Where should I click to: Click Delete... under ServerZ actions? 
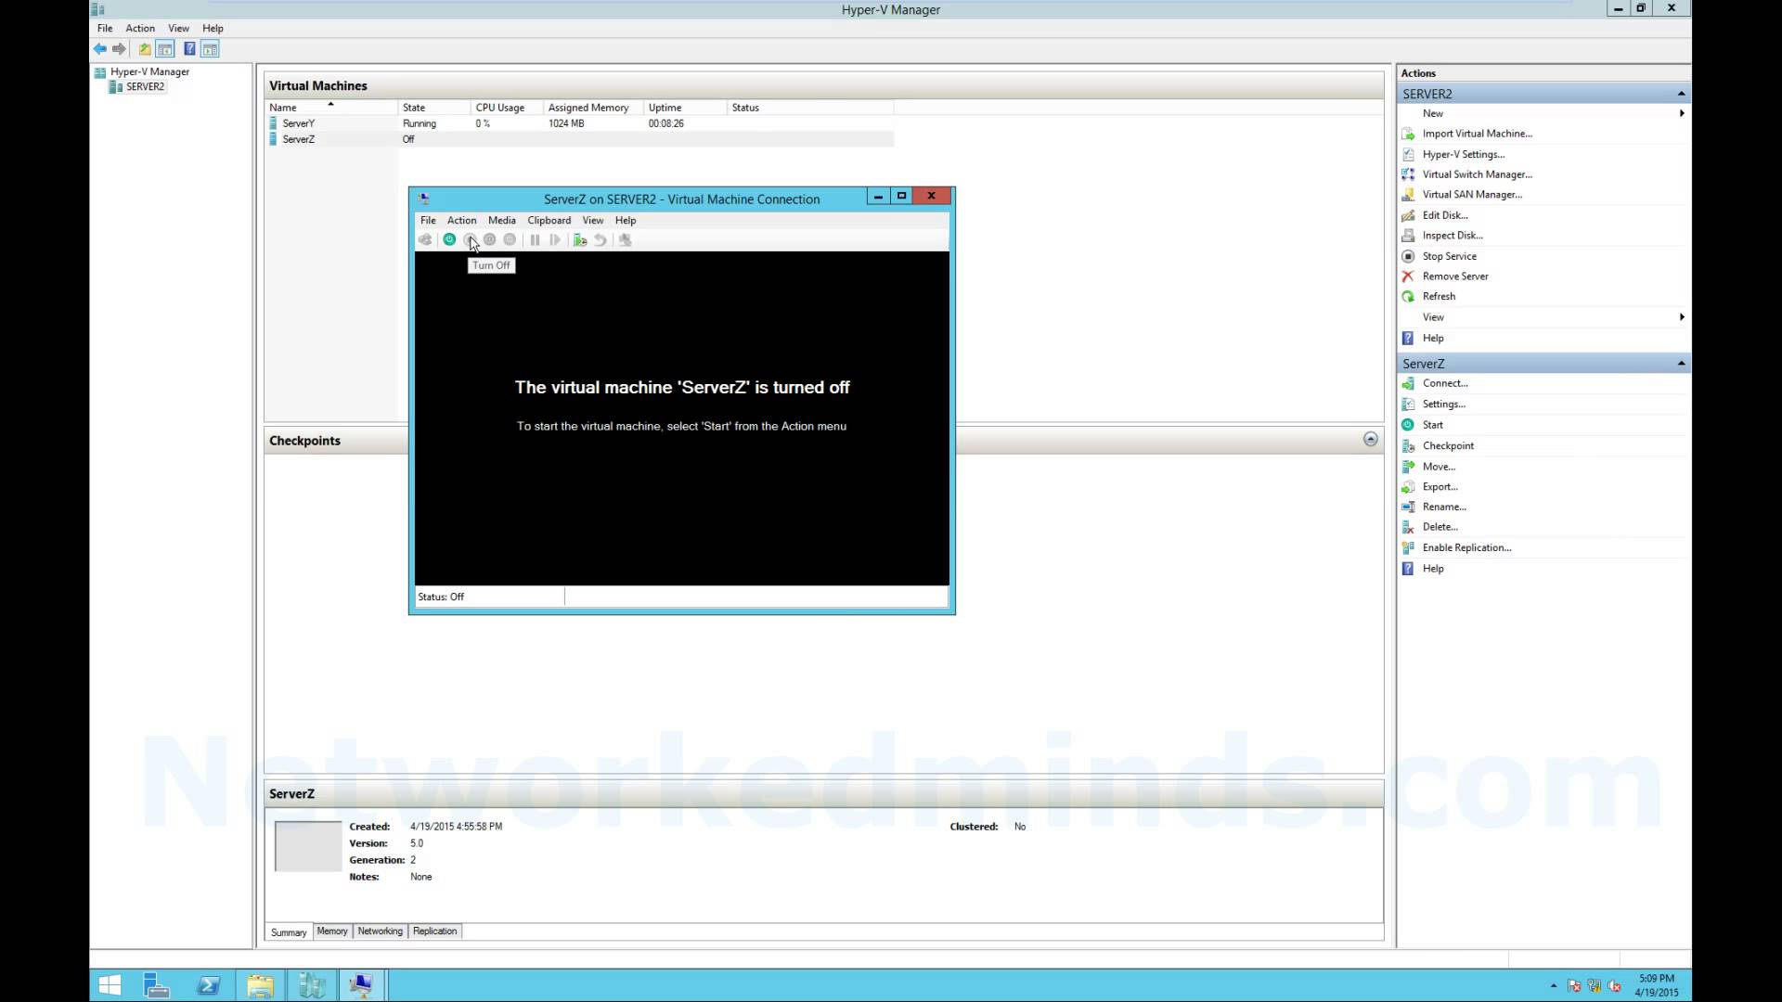click(x=1440, y=527)
